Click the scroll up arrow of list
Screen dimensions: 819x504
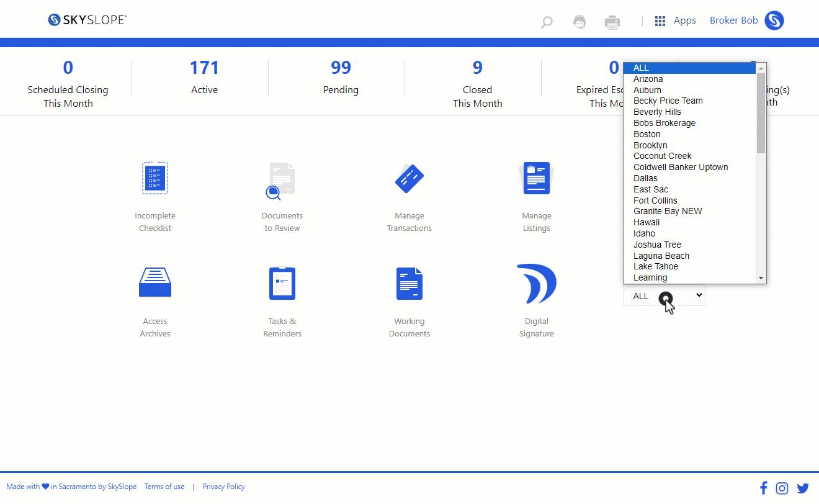761,68
